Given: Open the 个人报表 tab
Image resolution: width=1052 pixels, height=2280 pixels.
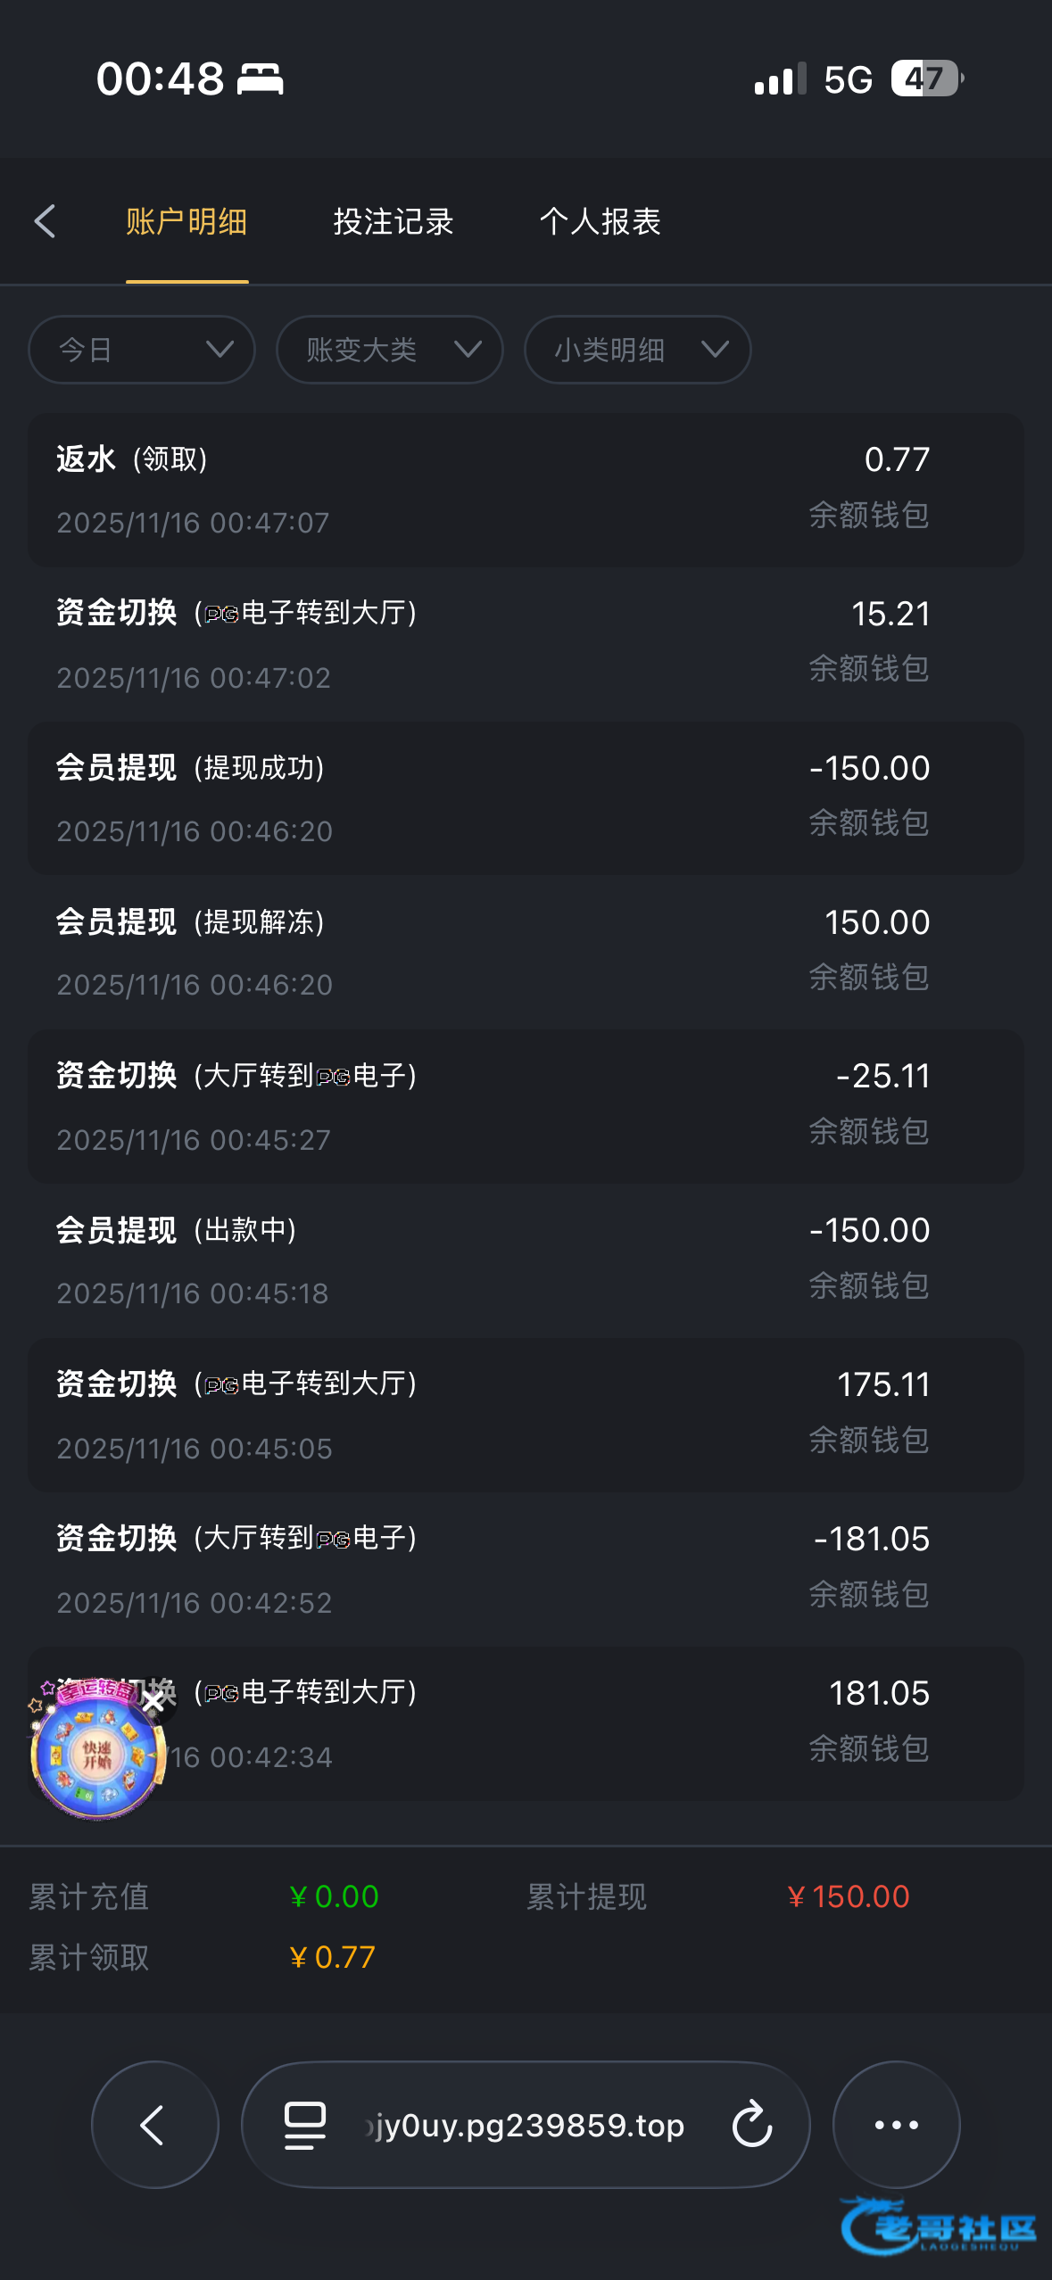Looking at the screenshot, I should (x=600, y=221).
